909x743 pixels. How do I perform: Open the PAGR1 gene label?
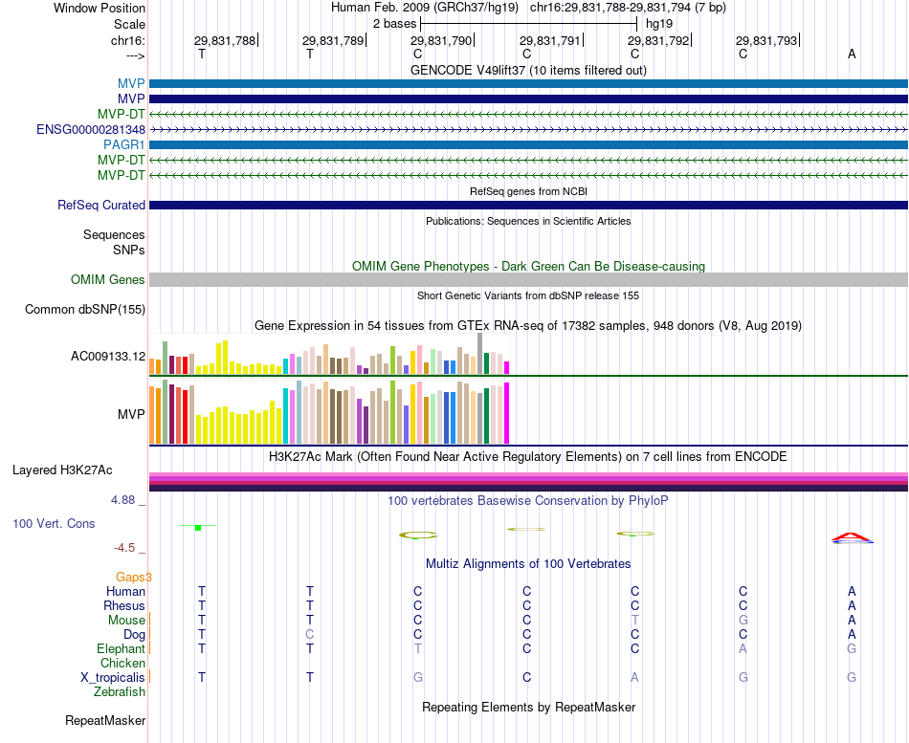(x=124, y=144)
